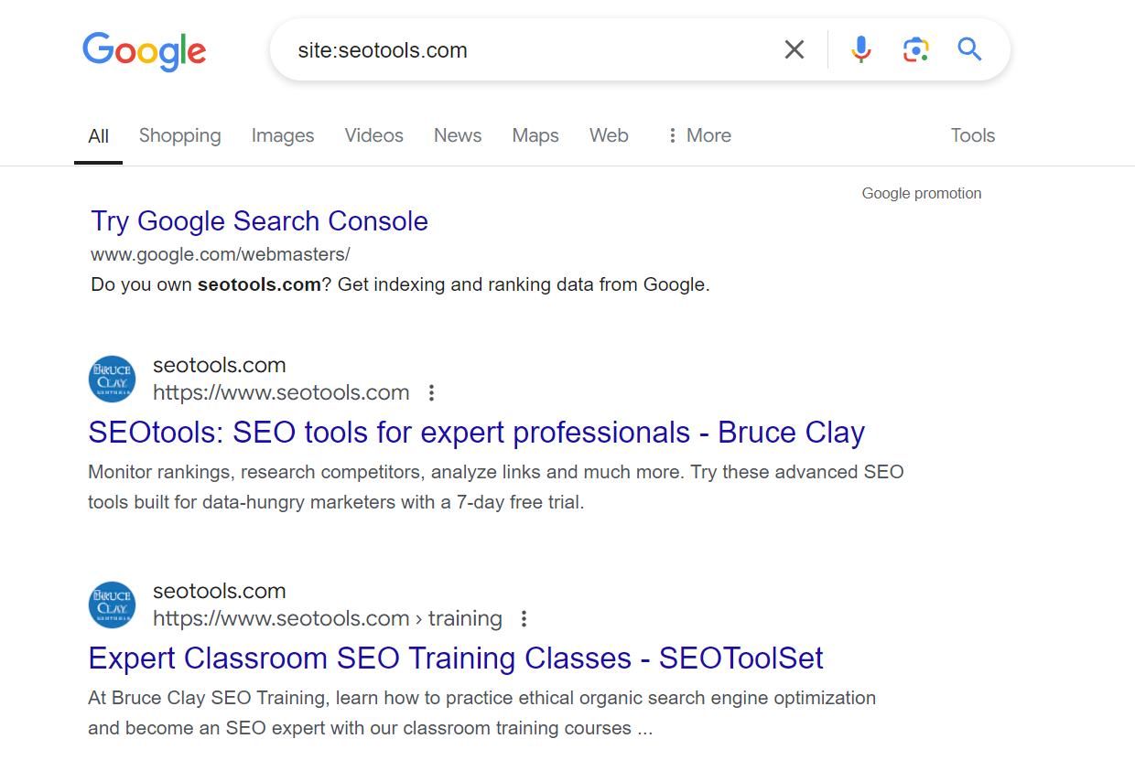Clear the search box with the X icon
The width and height of the screenshot is (1135, 760).
(x=794, y=49)
